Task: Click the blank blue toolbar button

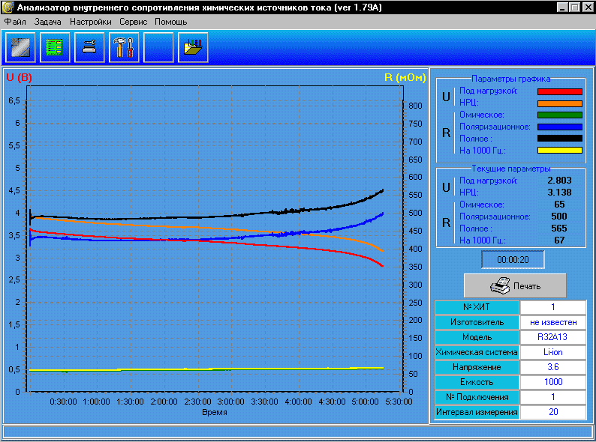Action: click(x=158, y=47)
